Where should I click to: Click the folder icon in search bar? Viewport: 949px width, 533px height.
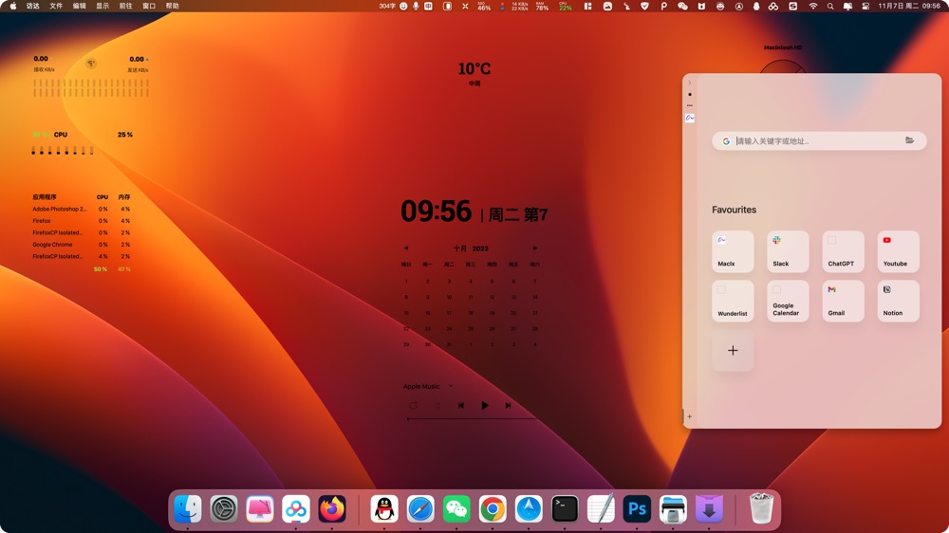click(910, 140)
